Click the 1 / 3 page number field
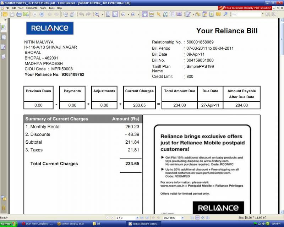284x227 pixels. (x=125, y=218)
